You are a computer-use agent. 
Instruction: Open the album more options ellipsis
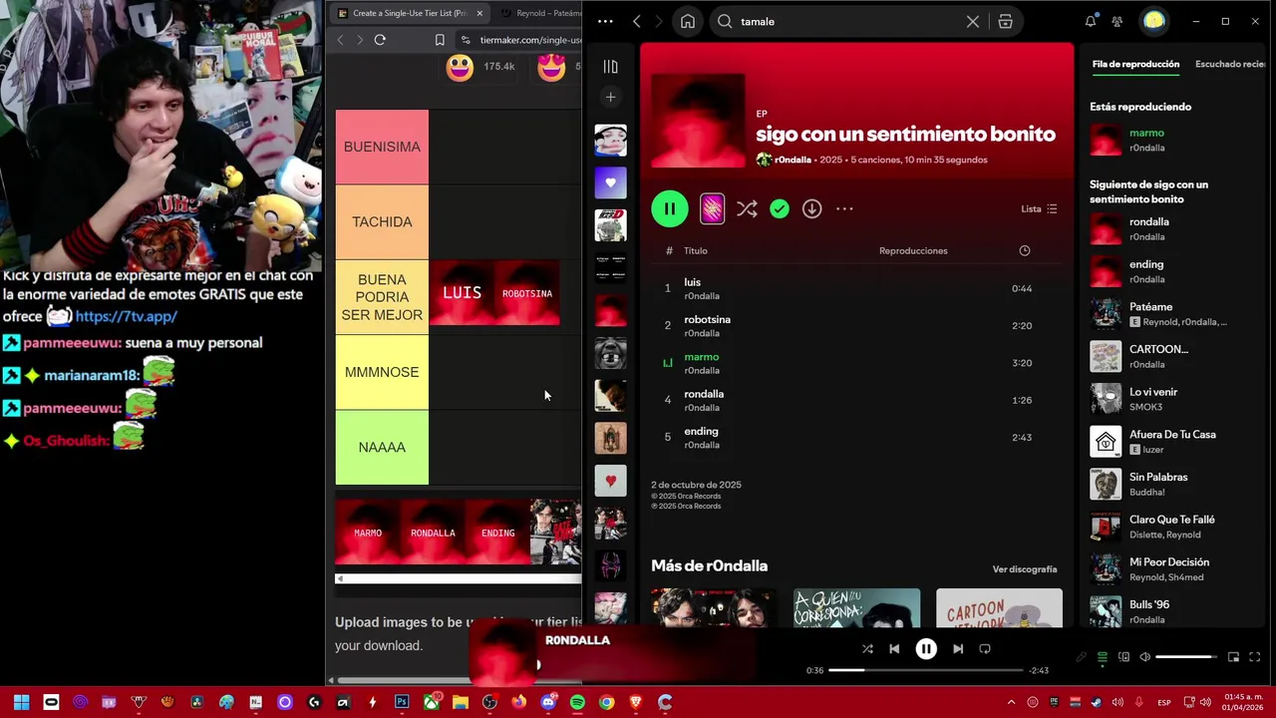point(844,208)
